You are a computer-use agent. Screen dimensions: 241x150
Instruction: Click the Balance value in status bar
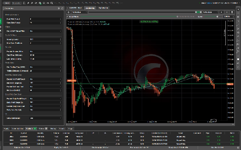pyautogui.click(x=22, y=148)
